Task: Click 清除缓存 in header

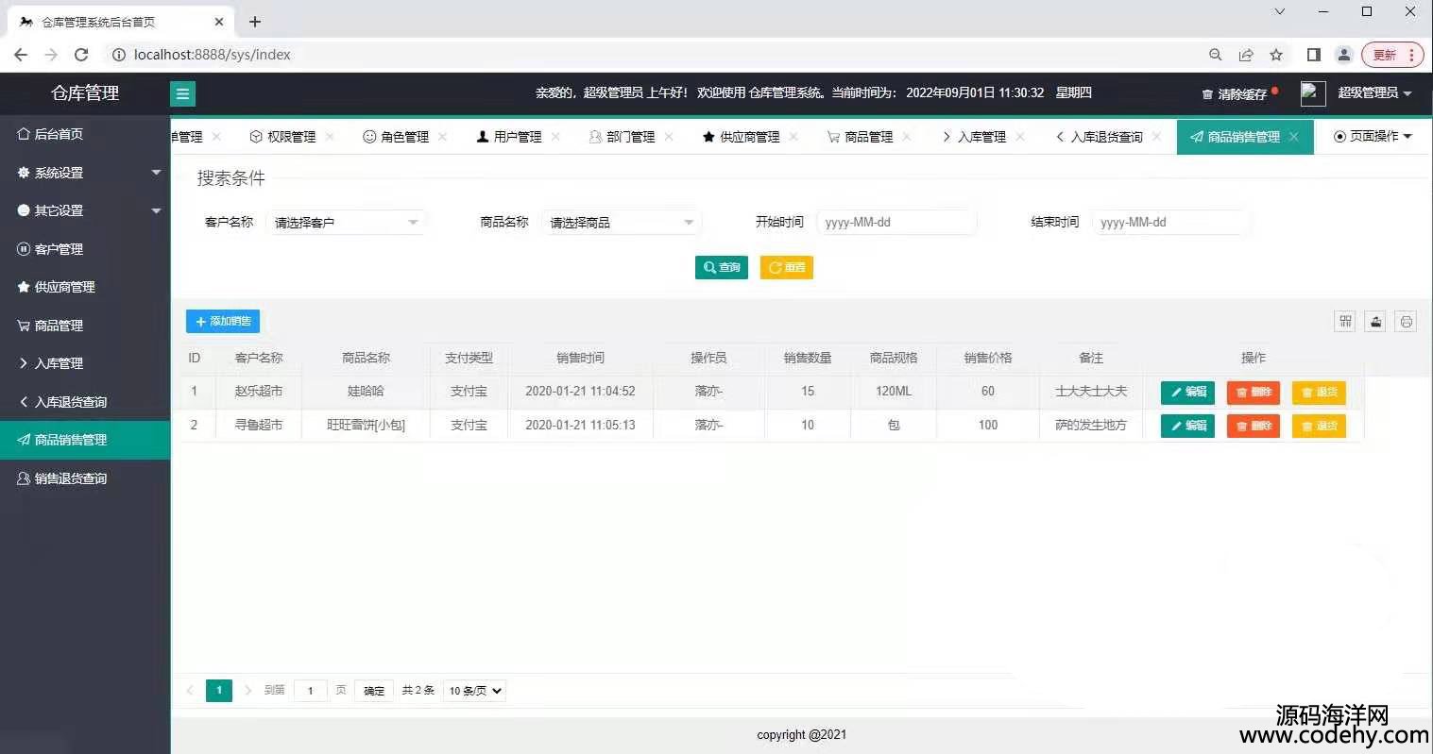Action: 1234,93
